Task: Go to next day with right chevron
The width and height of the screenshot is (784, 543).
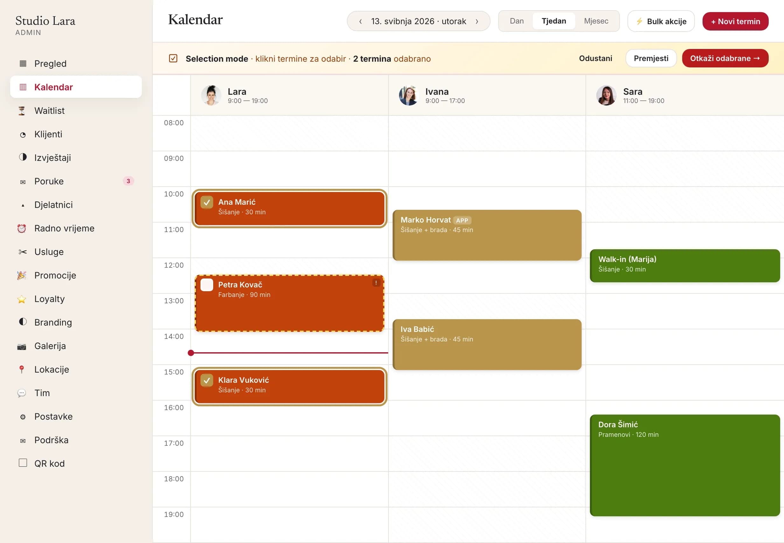Action: tap(477, 21)
